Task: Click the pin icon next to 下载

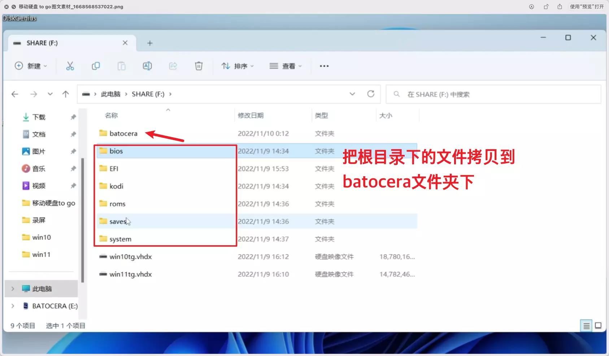Action: click(73, 117)
